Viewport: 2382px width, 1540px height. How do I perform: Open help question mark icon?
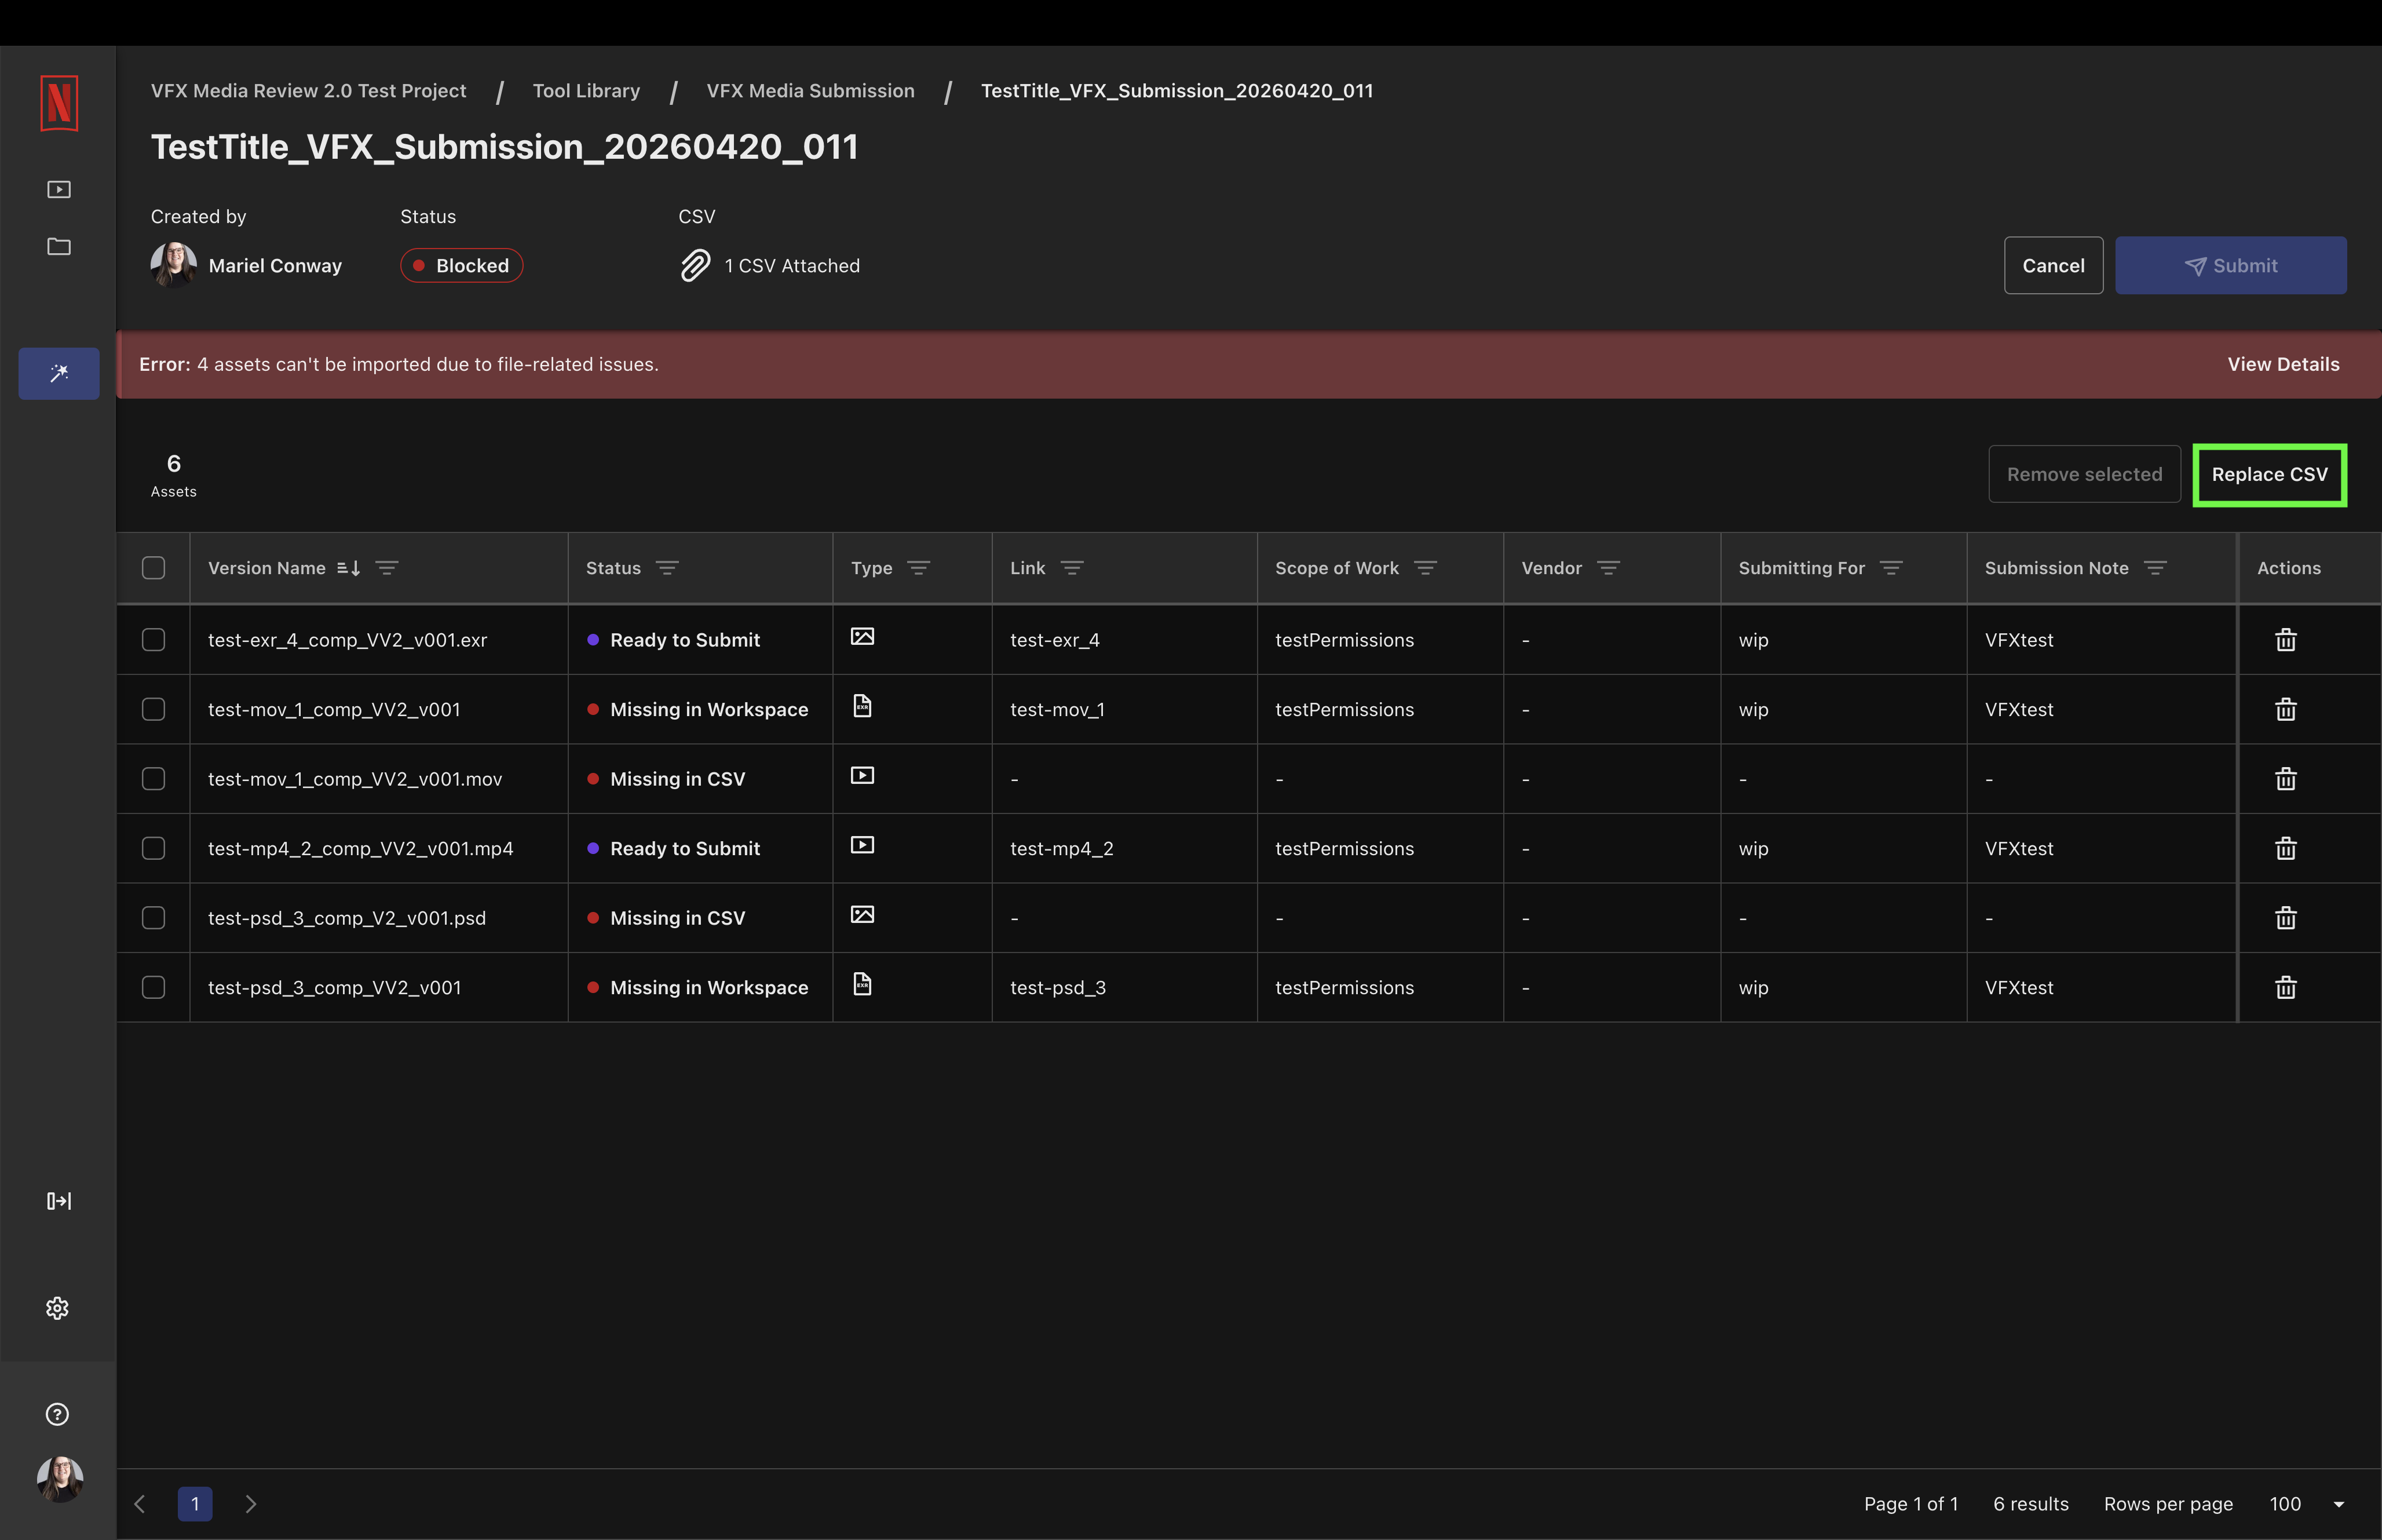click(58, 1414)
